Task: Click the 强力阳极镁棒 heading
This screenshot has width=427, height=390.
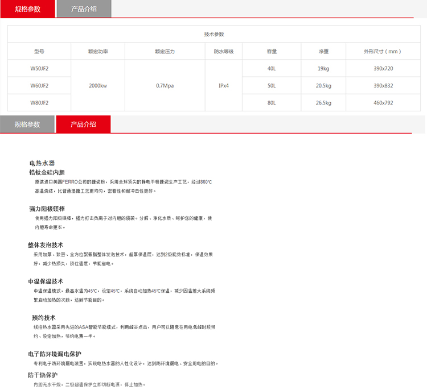Action: [47, 209]
